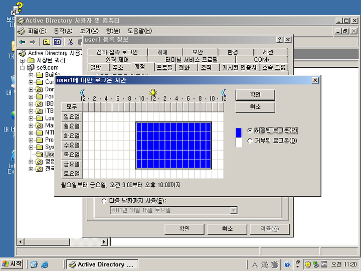Viewport: 361px width, 271px height.
Task: Click the 모두 select-all button
Action: pos(72,107)
